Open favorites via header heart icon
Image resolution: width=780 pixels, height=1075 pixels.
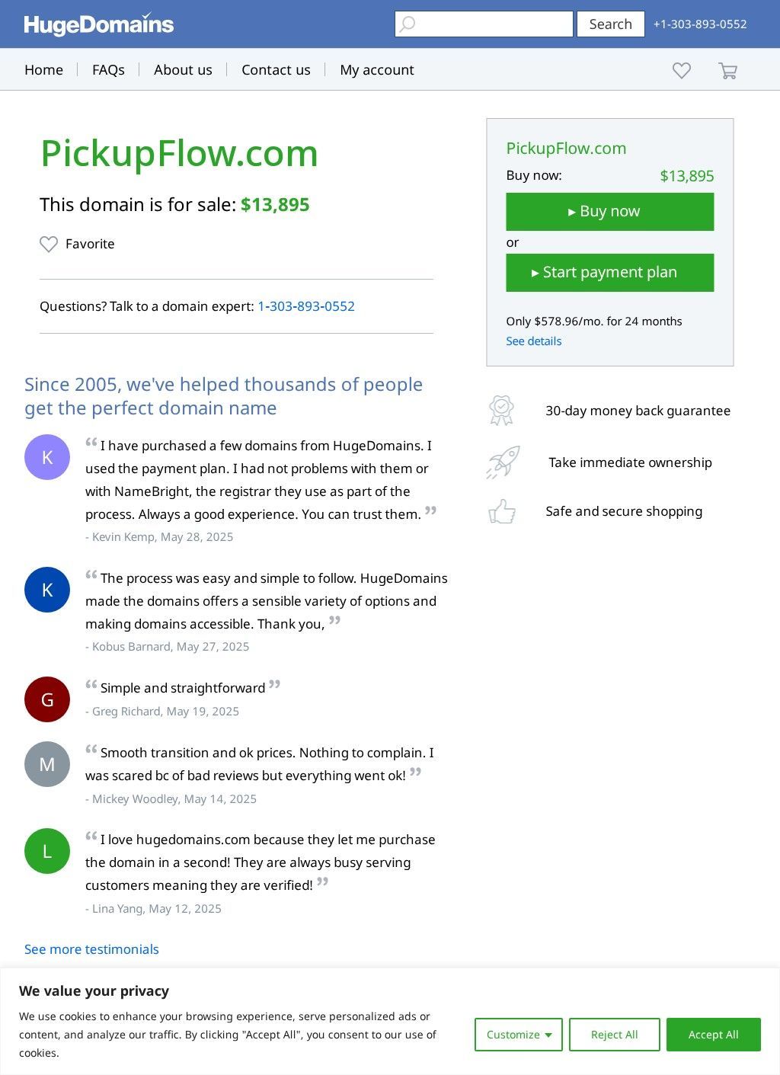pos(682,71)
